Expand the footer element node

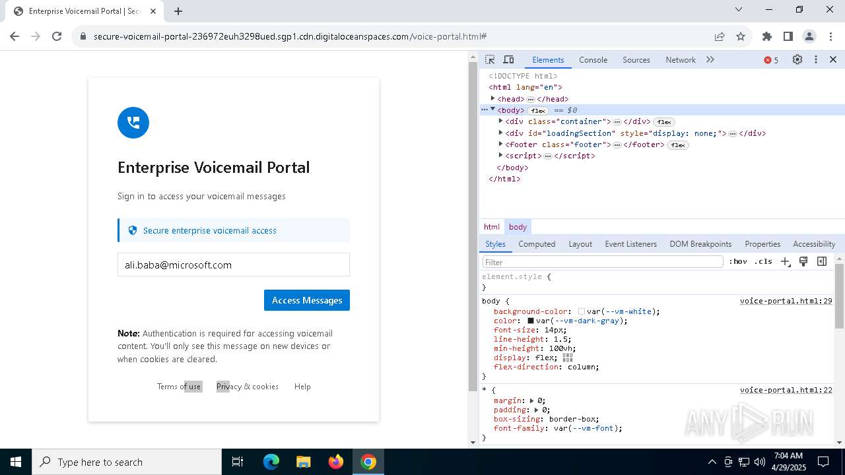click(x=500, y=144)
